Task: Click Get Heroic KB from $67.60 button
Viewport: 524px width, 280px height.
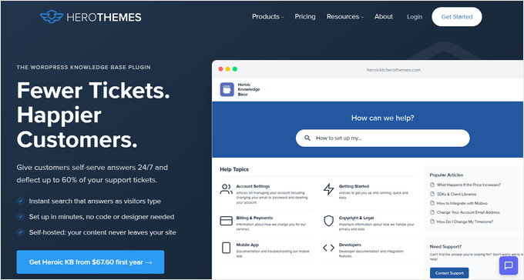Action: point(90,262)
